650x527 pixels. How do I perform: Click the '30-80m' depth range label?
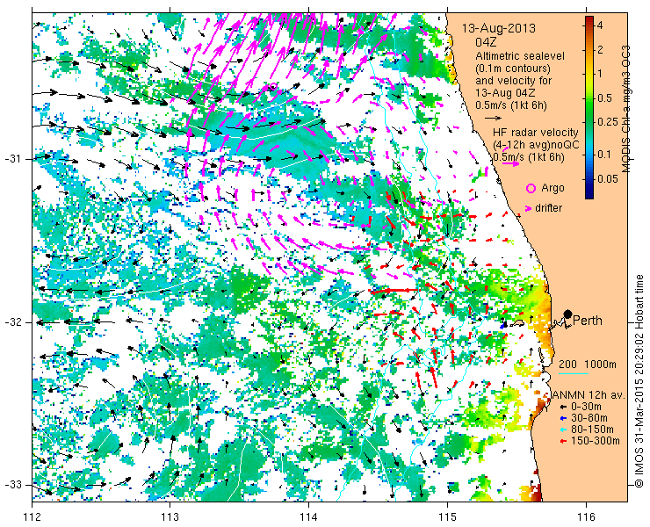point(589,418)
